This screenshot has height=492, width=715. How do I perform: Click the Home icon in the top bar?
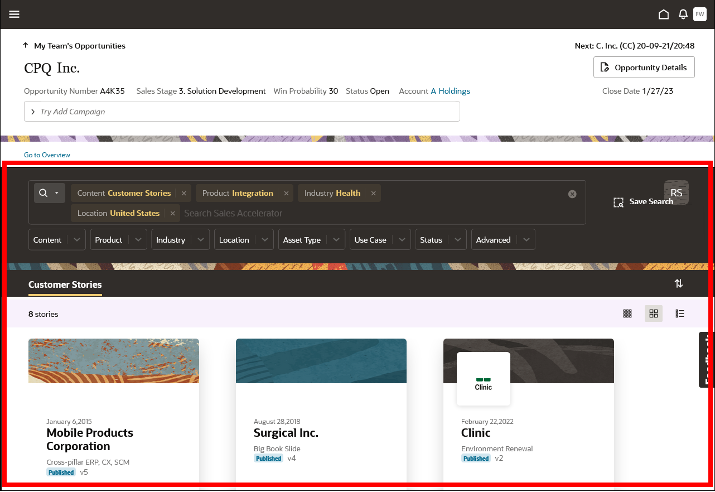pos(664,15)
